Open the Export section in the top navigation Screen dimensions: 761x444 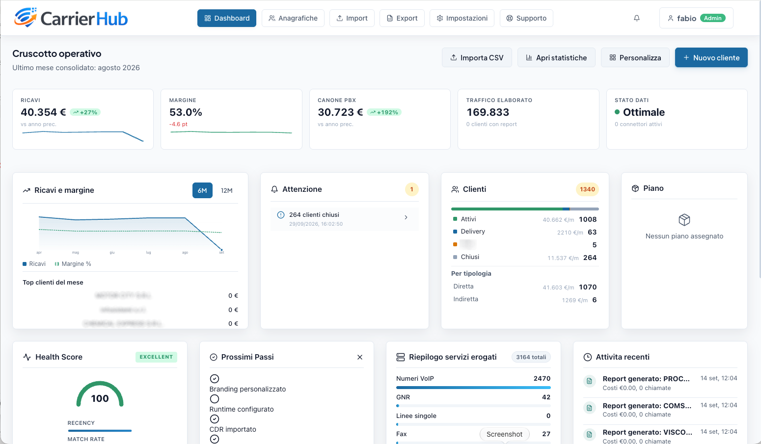tap(402, 18)
